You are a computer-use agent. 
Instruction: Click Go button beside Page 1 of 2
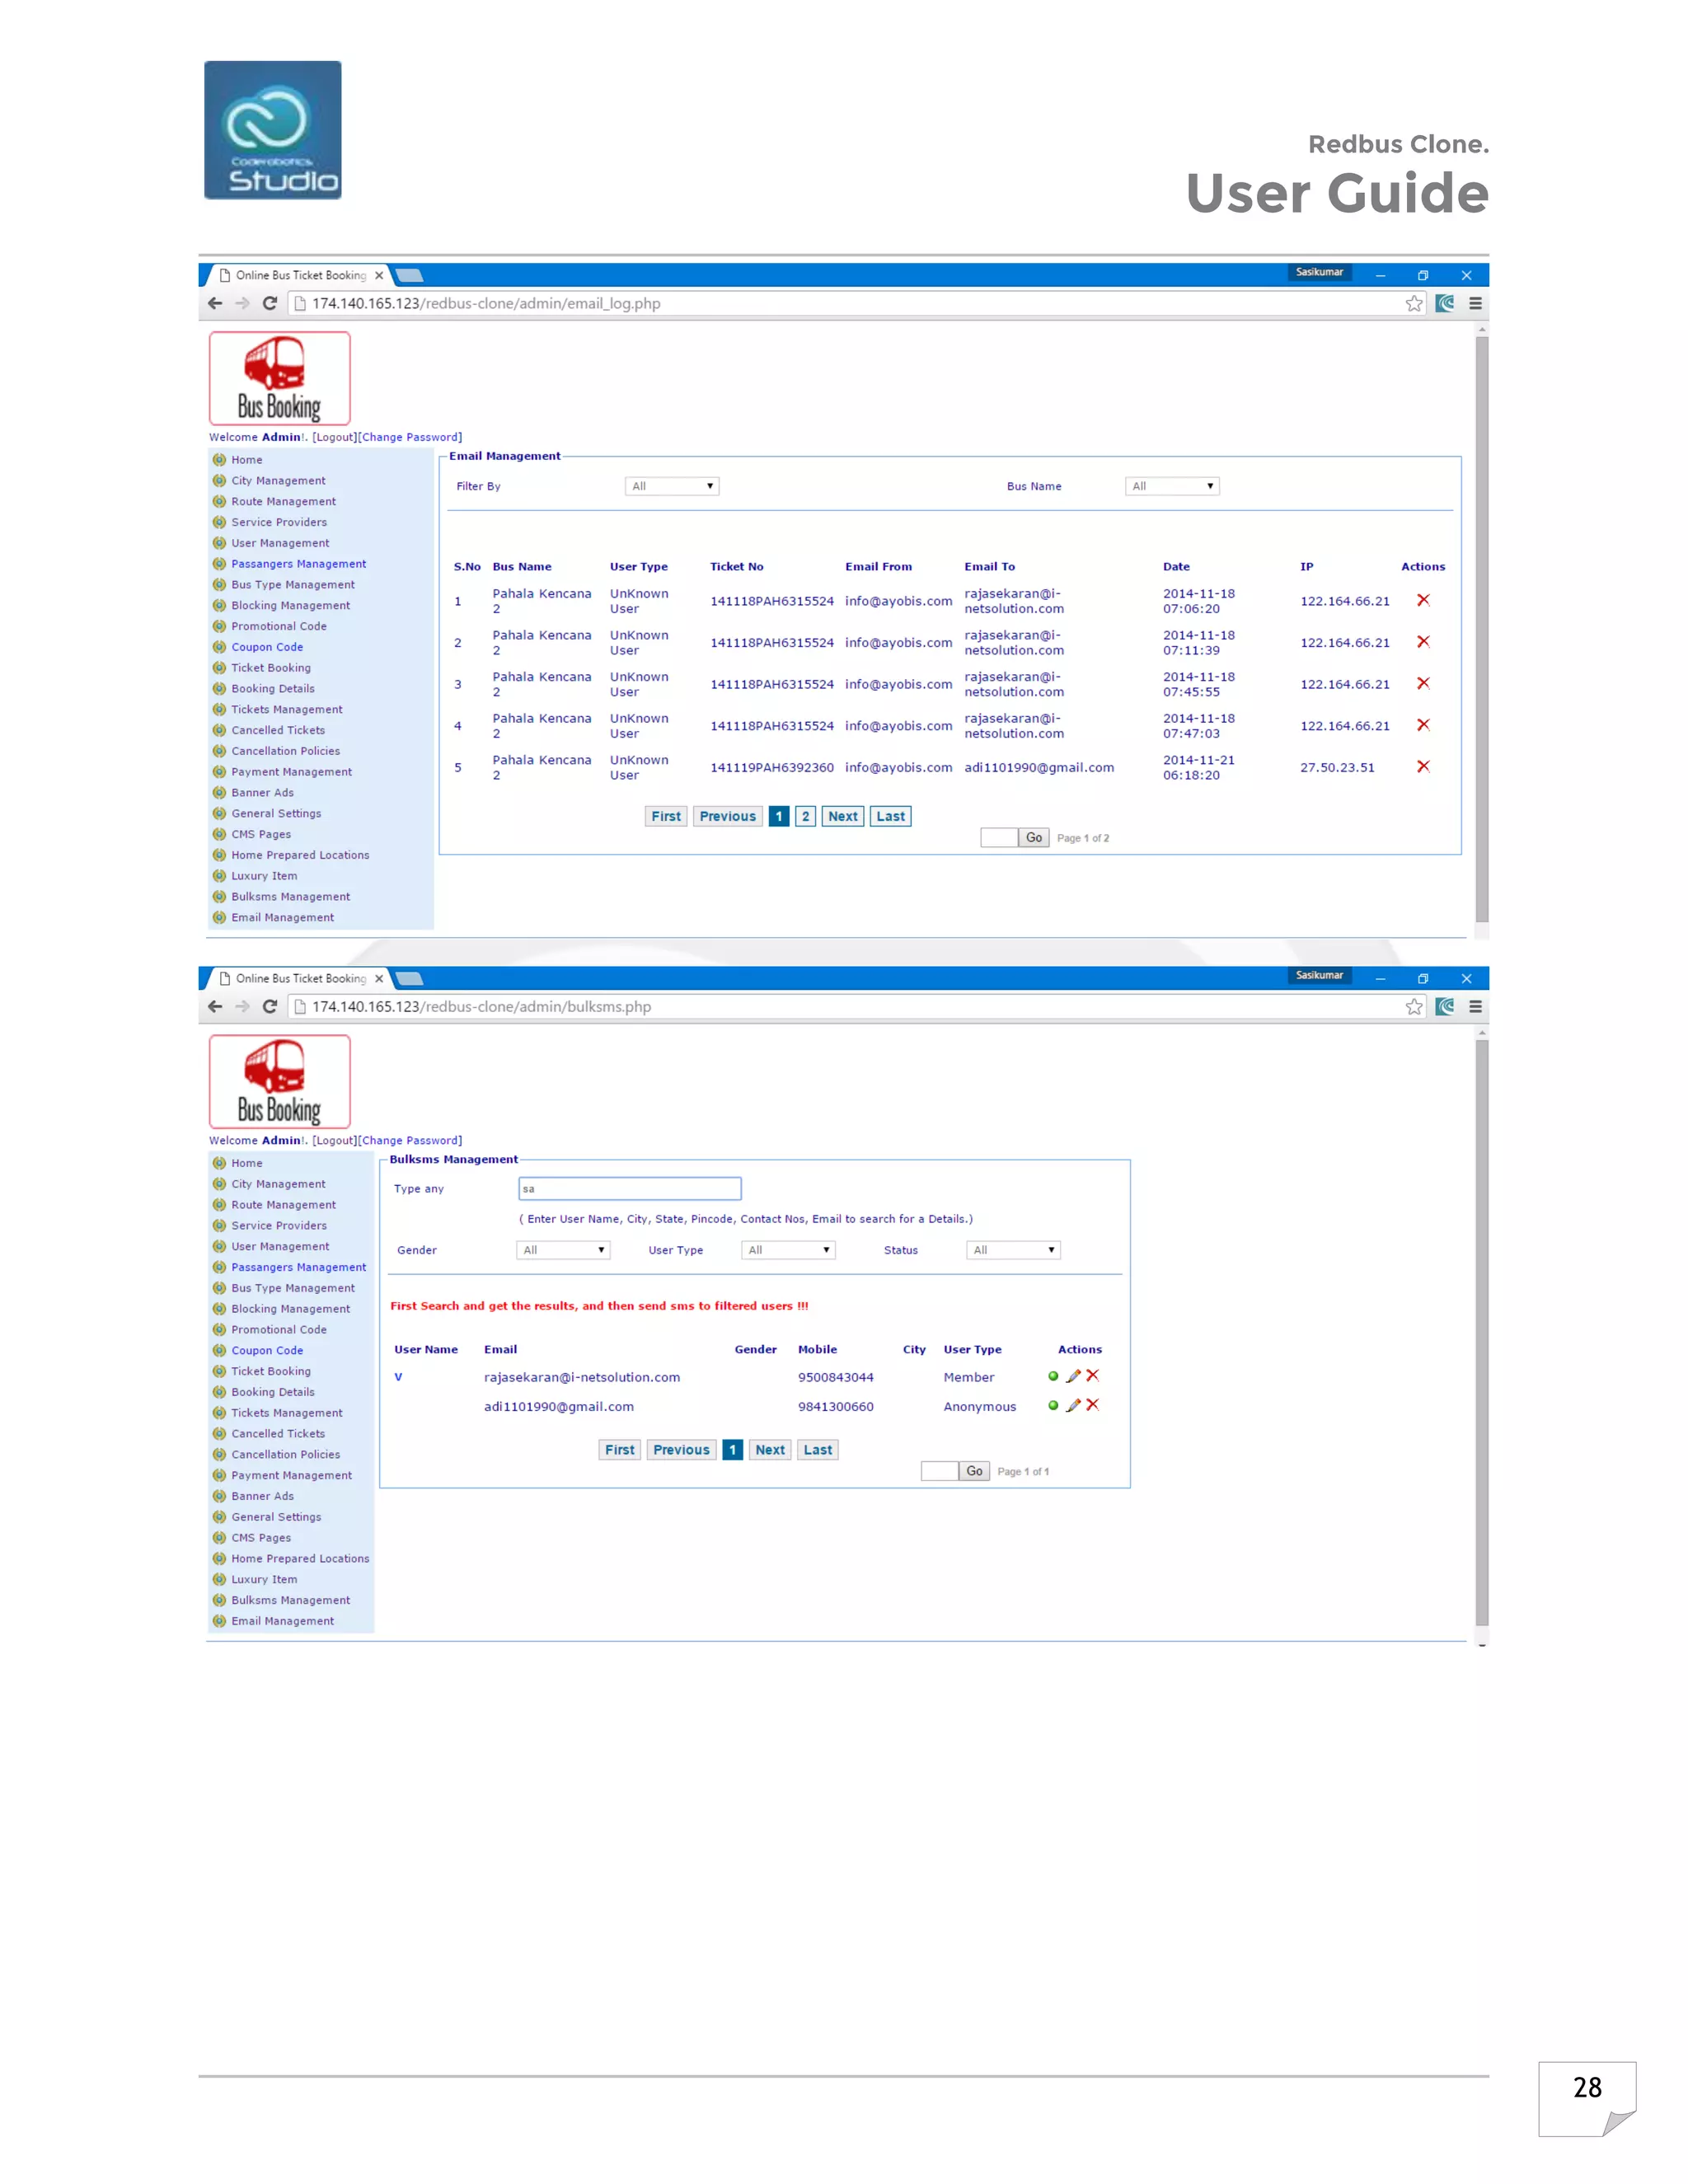[1034, 838]
